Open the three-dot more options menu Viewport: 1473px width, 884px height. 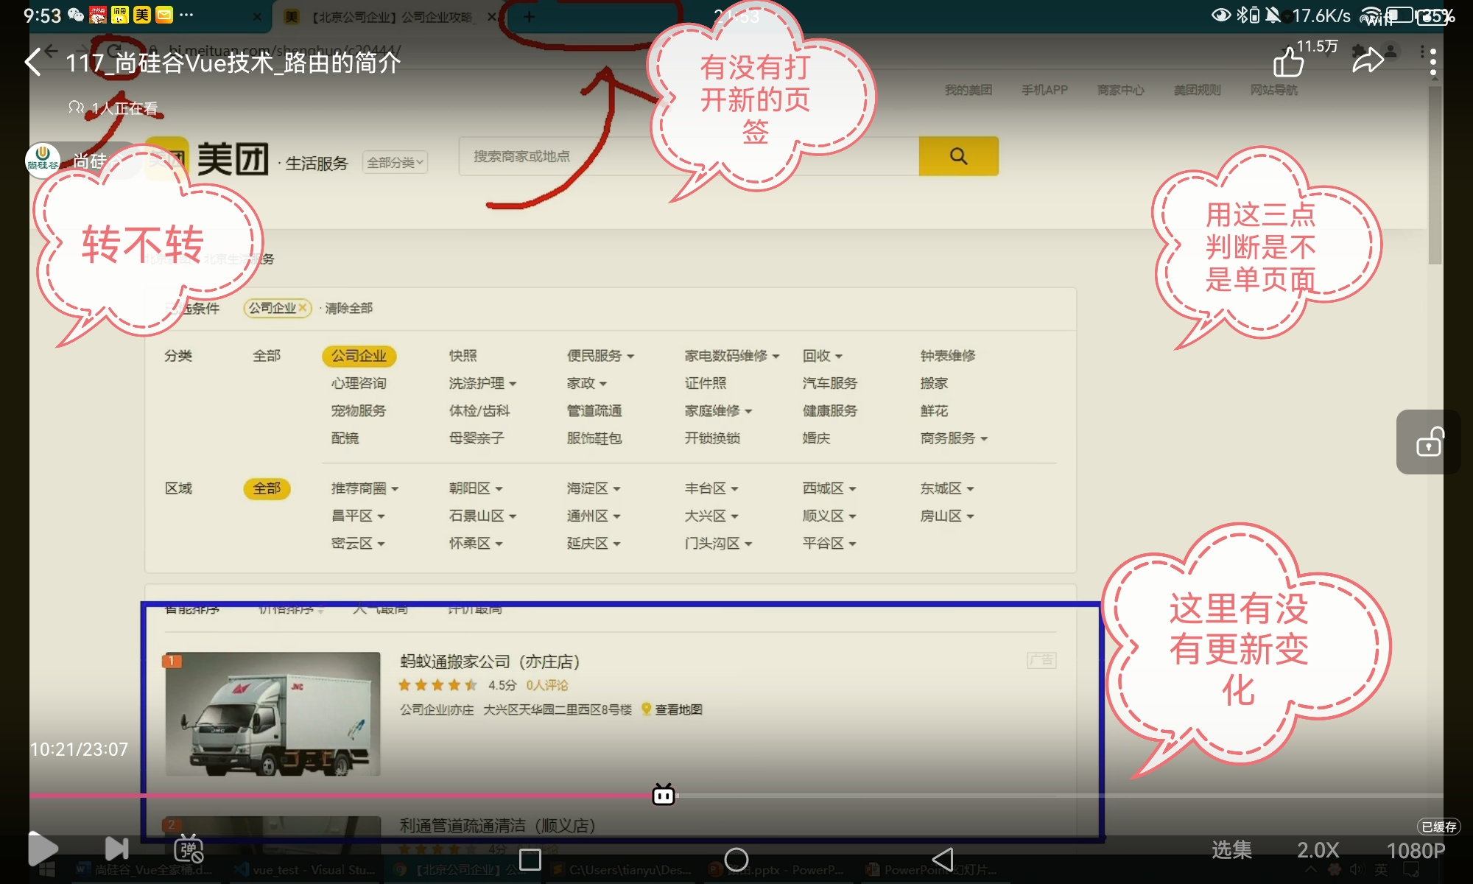point(1432,62)
